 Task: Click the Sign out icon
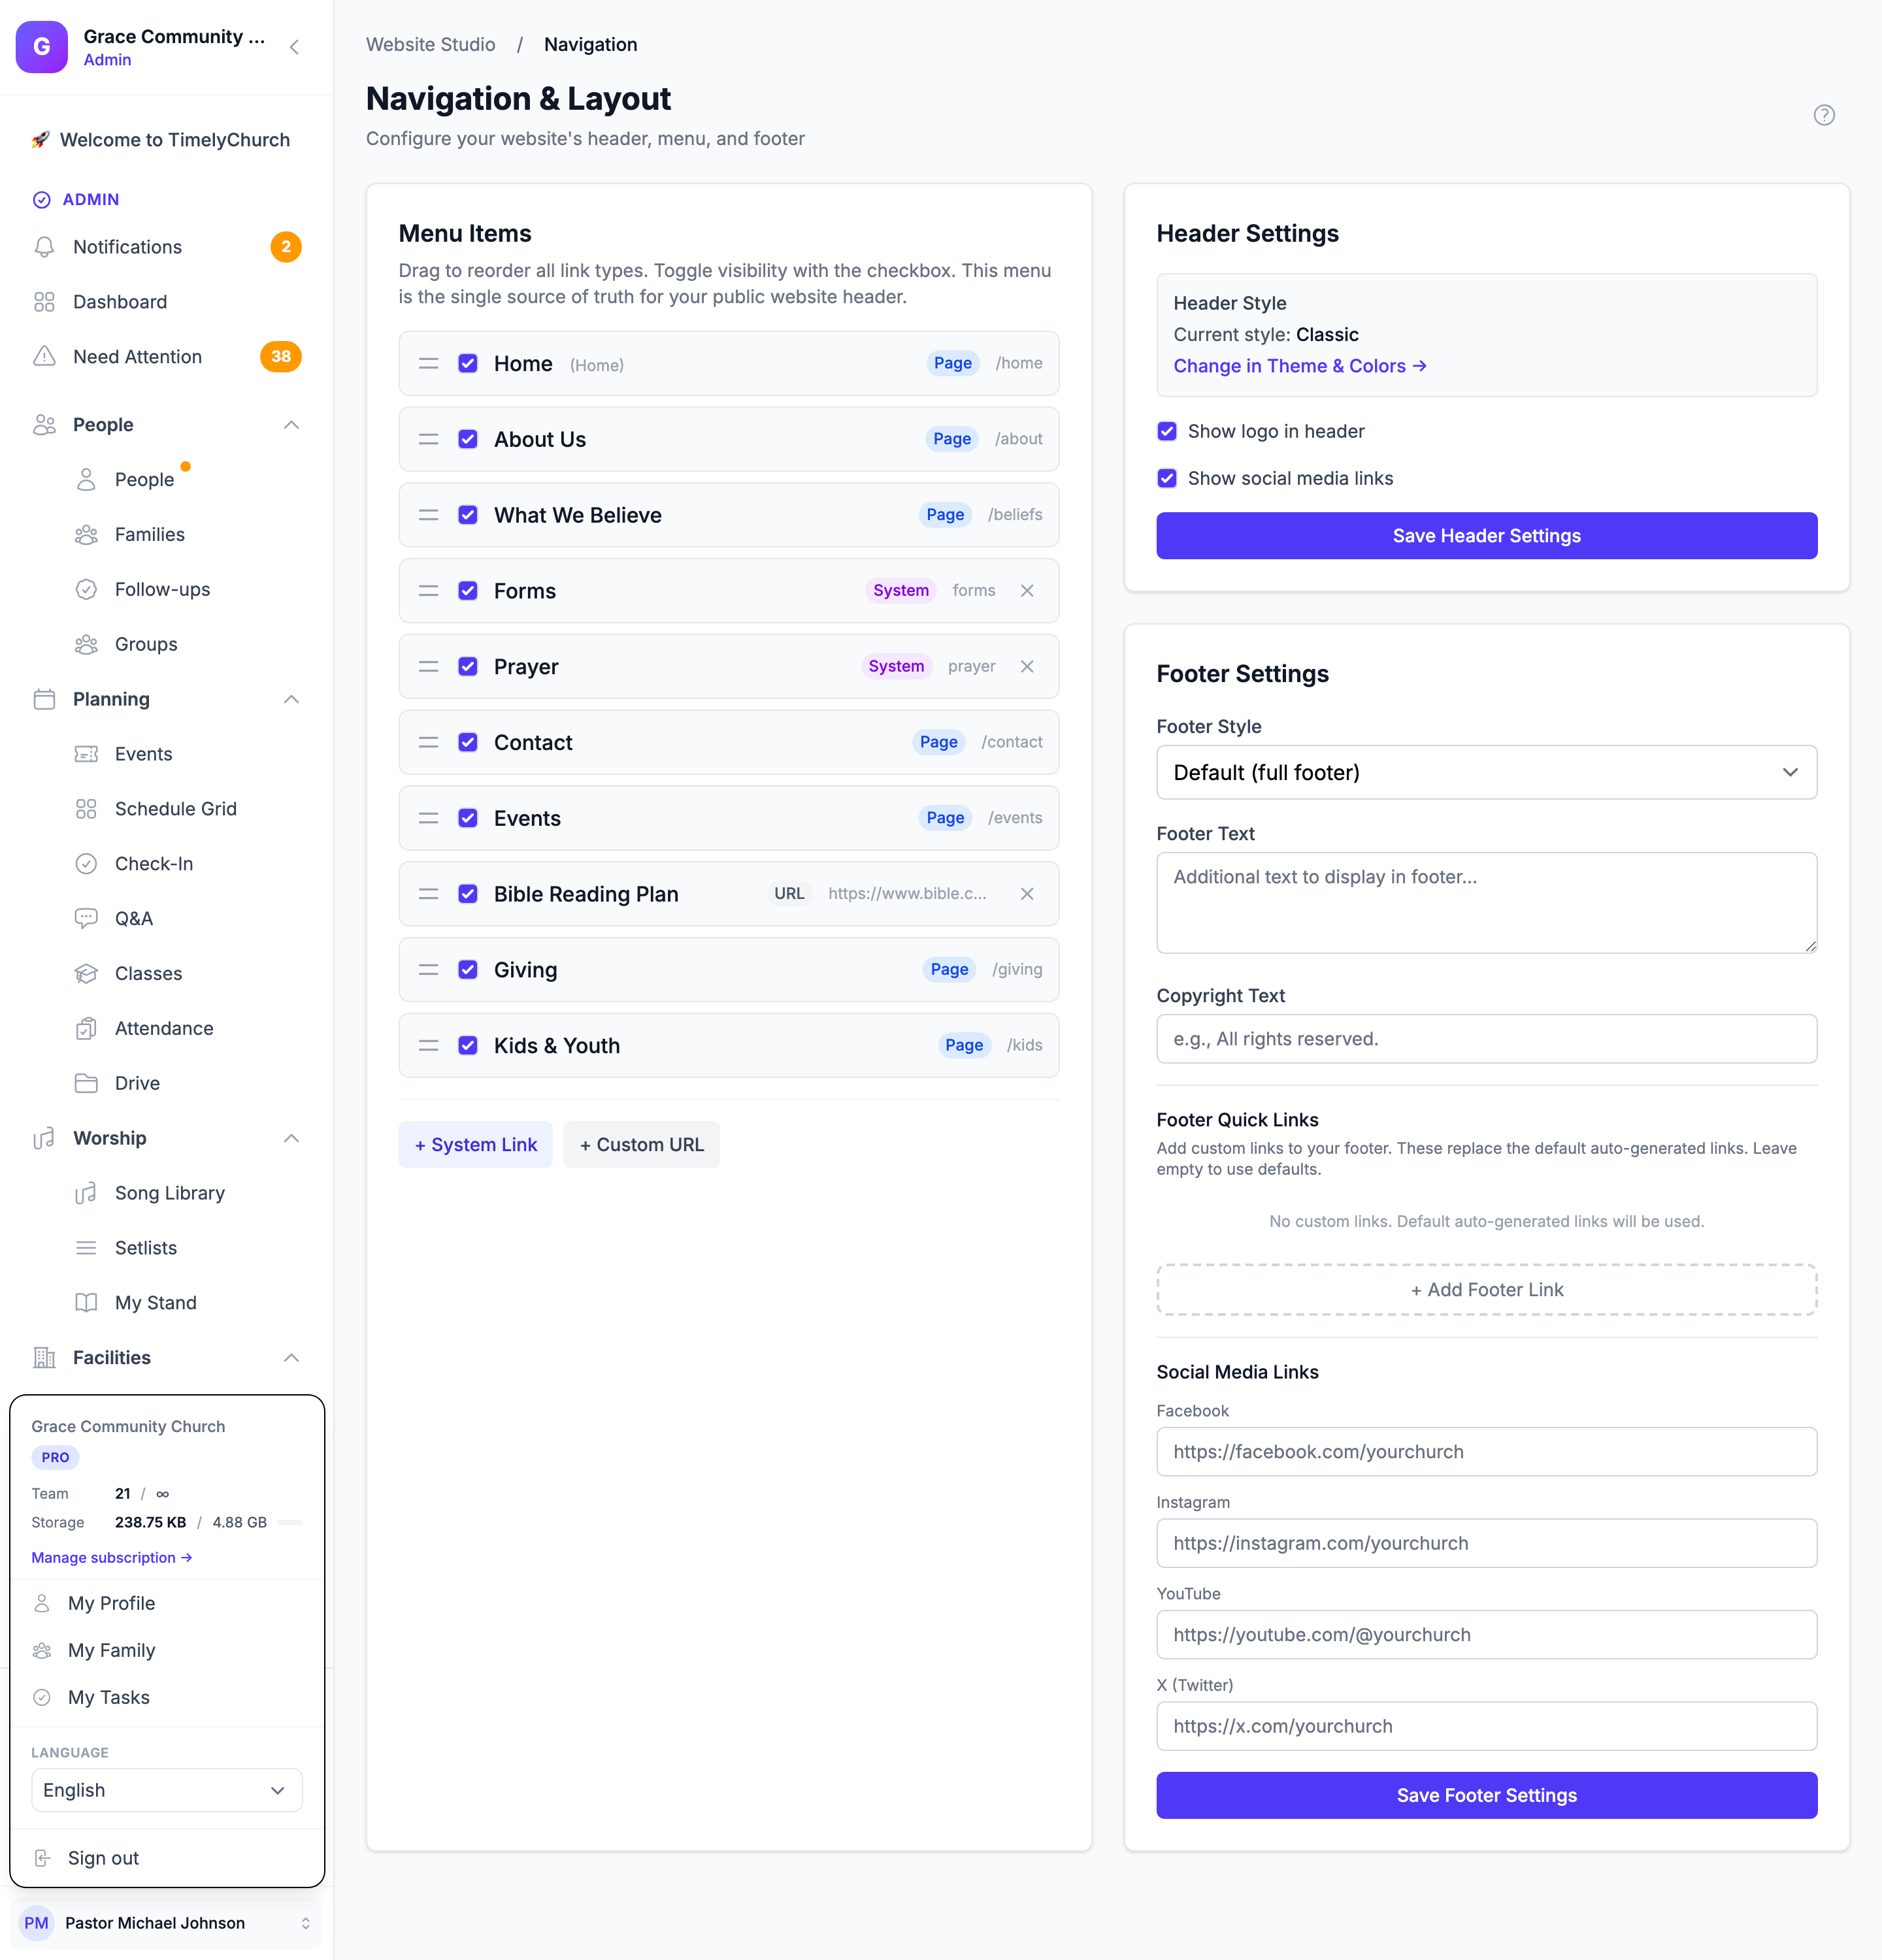(43, 1858)
